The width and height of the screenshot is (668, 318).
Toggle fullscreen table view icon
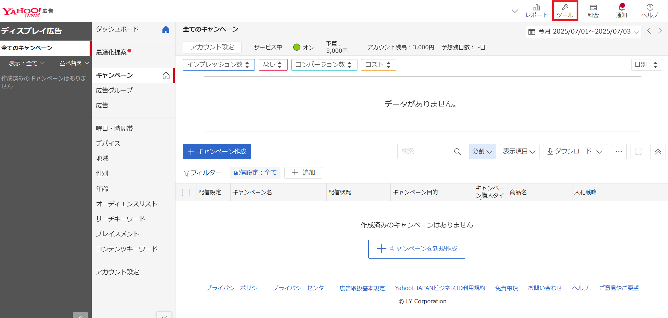click(638, 151)
